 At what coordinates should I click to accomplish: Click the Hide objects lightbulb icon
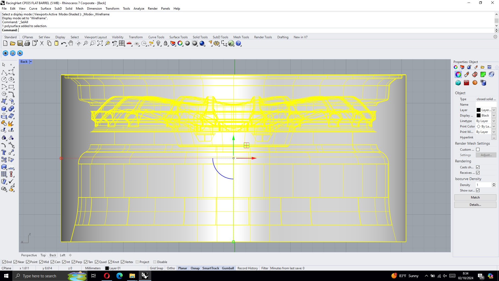158,43
